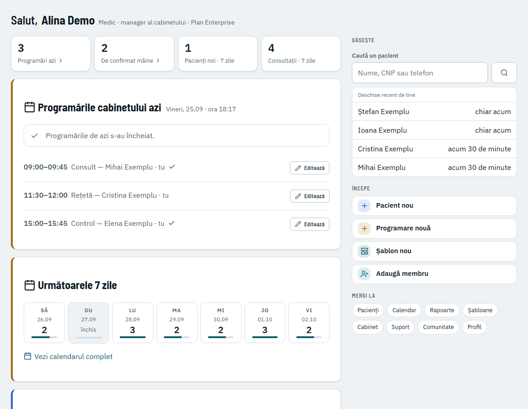Go to Calendar section chip
Screen dimensions: 528x409
pos(404,310)
